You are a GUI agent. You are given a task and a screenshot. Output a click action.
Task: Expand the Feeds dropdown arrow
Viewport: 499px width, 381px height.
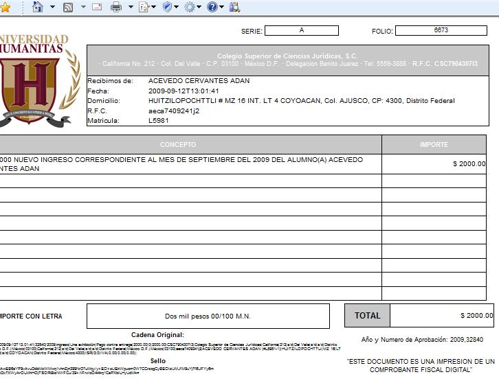point(82,7)
